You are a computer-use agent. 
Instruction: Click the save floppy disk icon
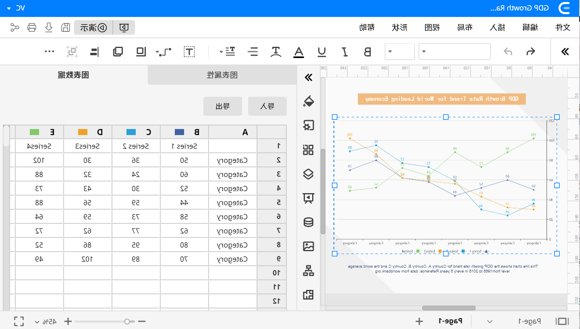(65, 27)
